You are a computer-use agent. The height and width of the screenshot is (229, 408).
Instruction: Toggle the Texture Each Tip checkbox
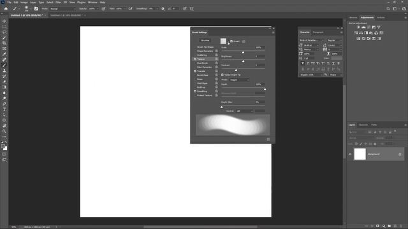point(222,74)
